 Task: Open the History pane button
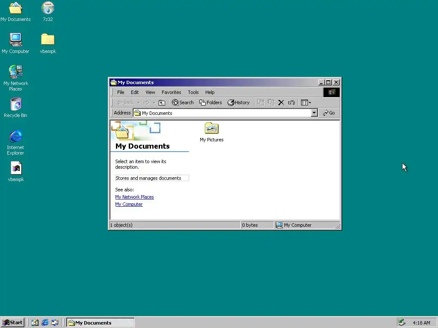pos(239,102)
